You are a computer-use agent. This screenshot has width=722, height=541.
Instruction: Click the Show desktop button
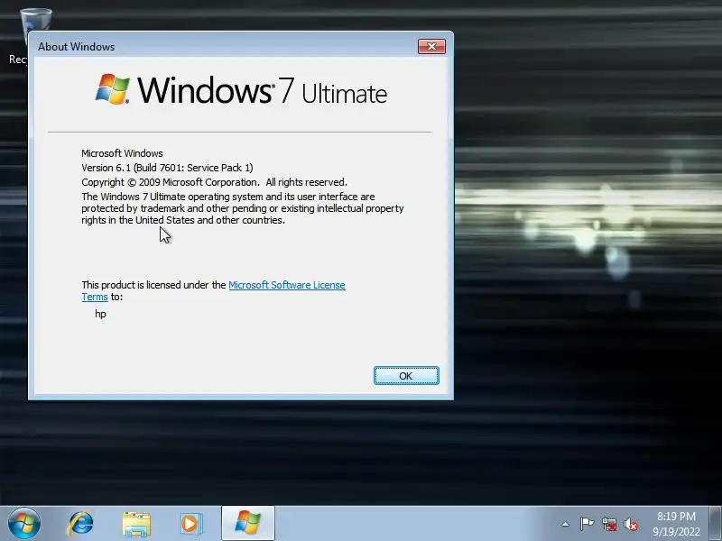tap(716, 524)
